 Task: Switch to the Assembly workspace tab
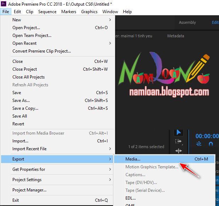187,22
